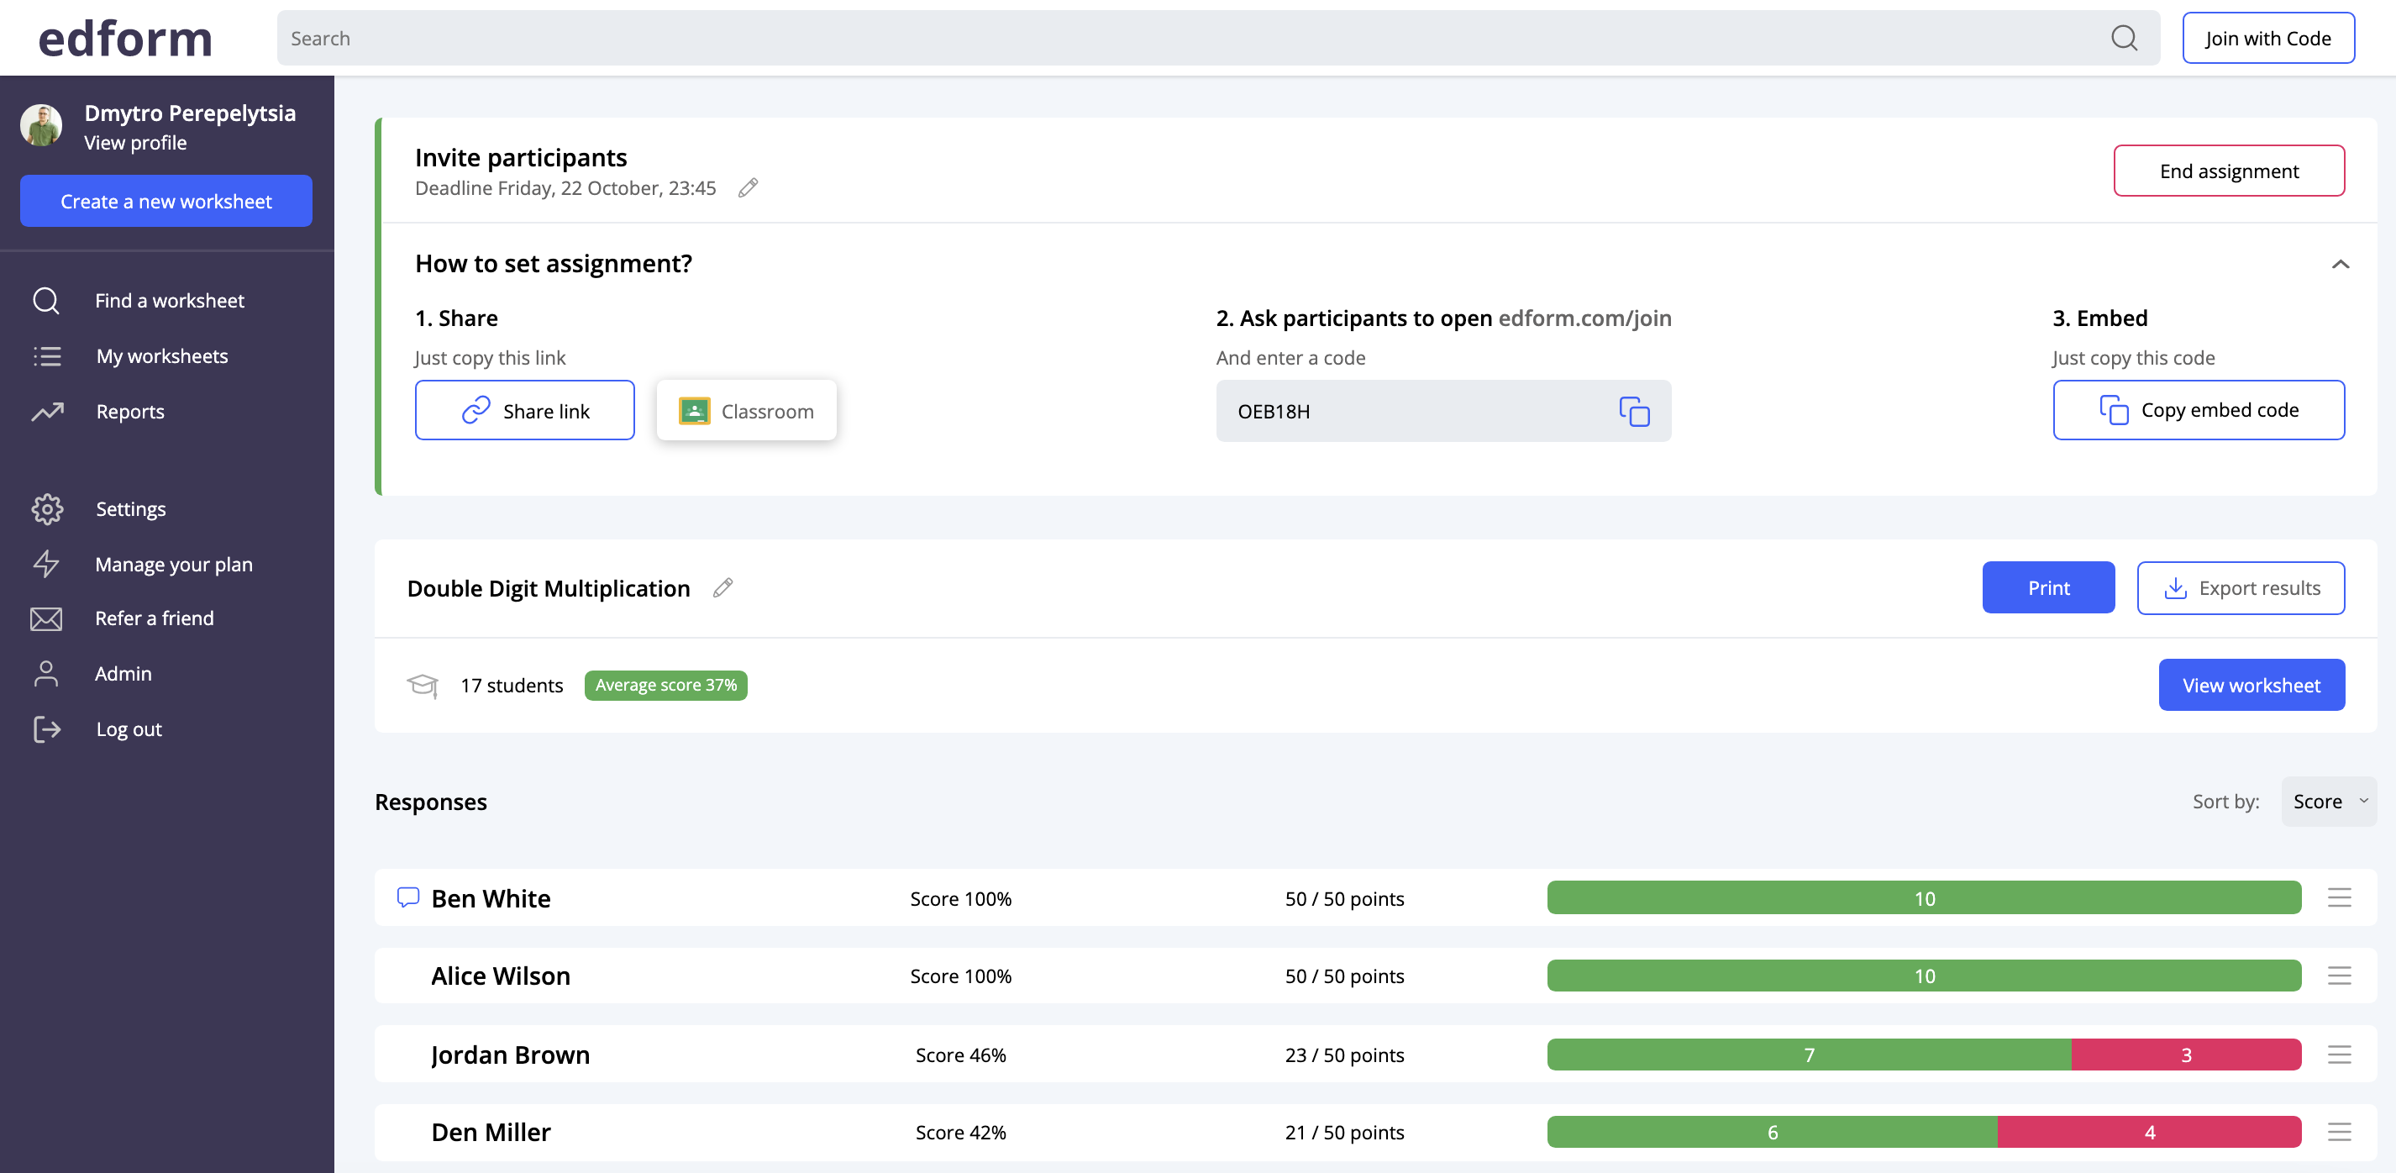2396x1173 pixels.
Task: Select Log out in the sidebar
Action: (129, 729)
